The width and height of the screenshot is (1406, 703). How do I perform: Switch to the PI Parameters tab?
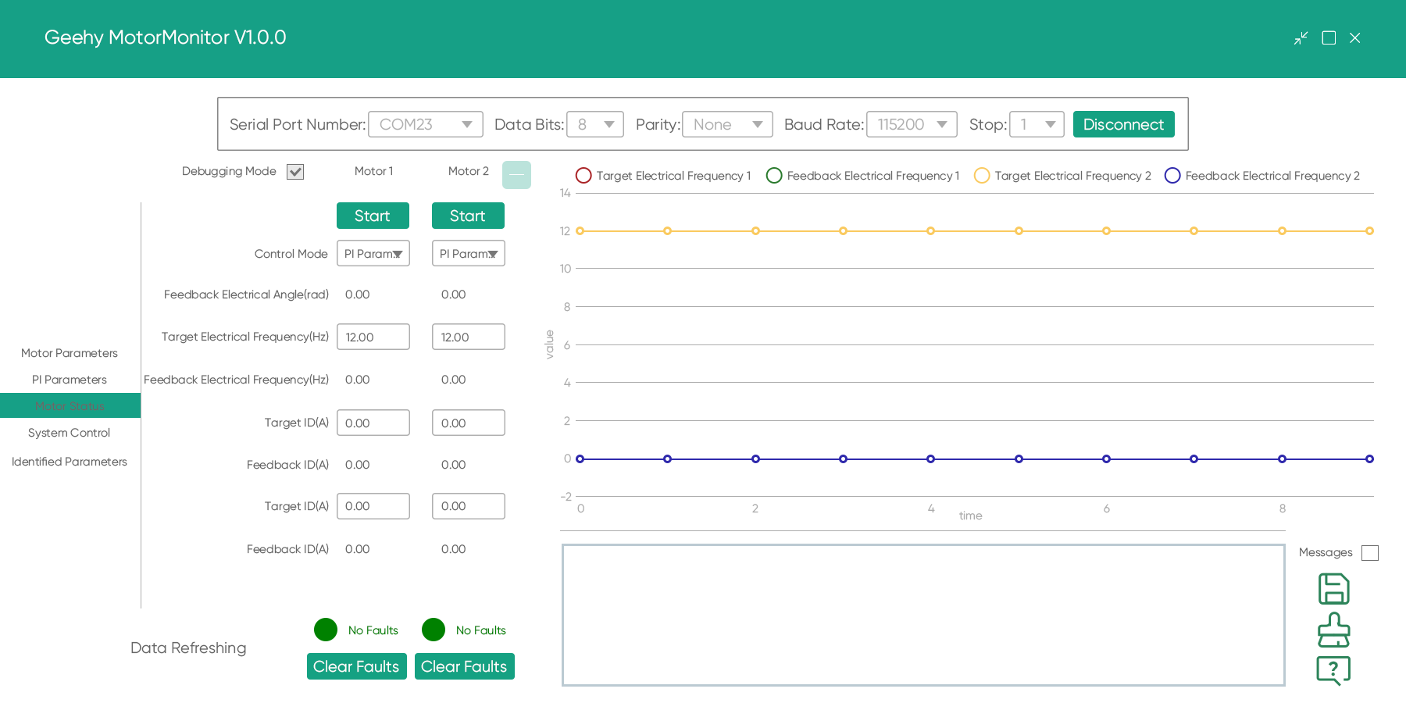tap(70, 380)
